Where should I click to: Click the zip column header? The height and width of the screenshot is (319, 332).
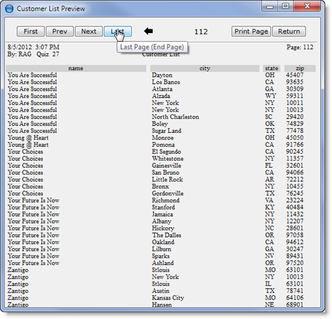(x=300, y=69)
